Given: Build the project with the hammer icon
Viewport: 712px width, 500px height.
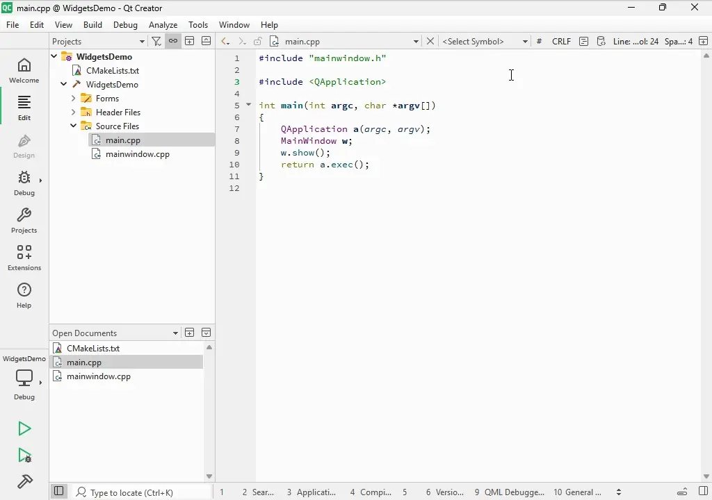Looking at the screenshot, I should tap(24, 481).
